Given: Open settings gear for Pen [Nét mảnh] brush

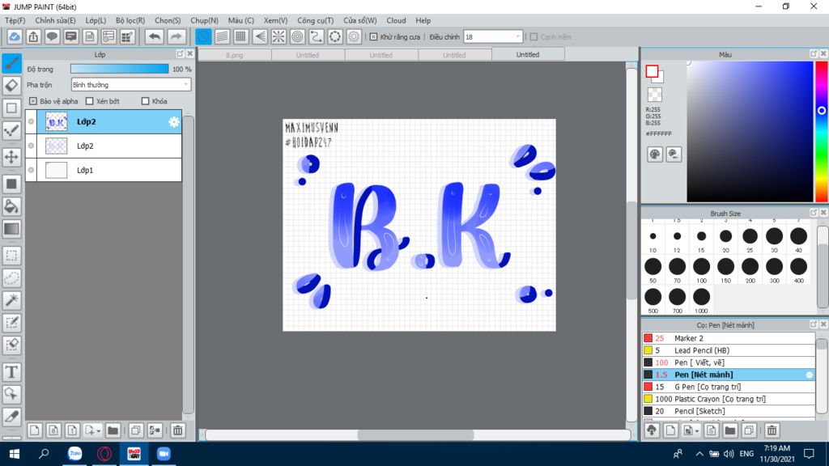Looking at the screenshot, I should (810, 375).
